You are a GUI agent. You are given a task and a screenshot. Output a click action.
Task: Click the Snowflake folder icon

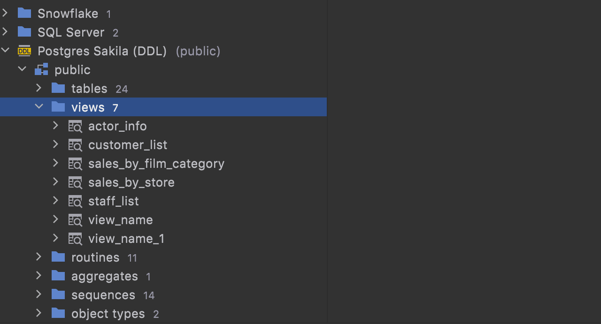[x=24, y=13]
